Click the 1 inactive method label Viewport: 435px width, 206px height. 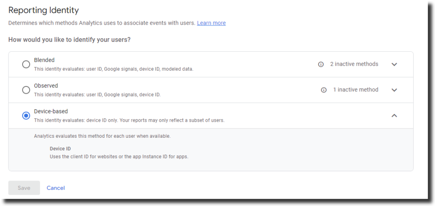356,89
